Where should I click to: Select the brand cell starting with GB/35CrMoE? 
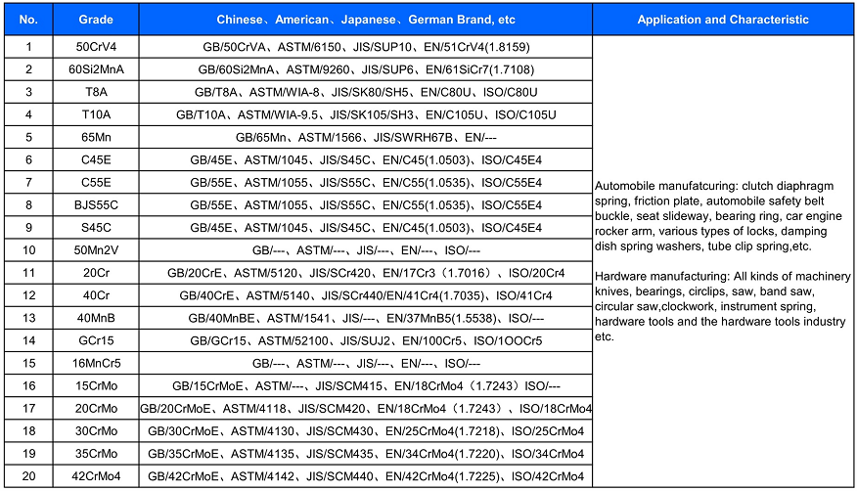click(364, 454)
